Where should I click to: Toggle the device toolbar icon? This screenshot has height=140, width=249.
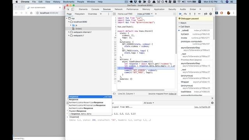pyautogui.click(x=73, y=9)
